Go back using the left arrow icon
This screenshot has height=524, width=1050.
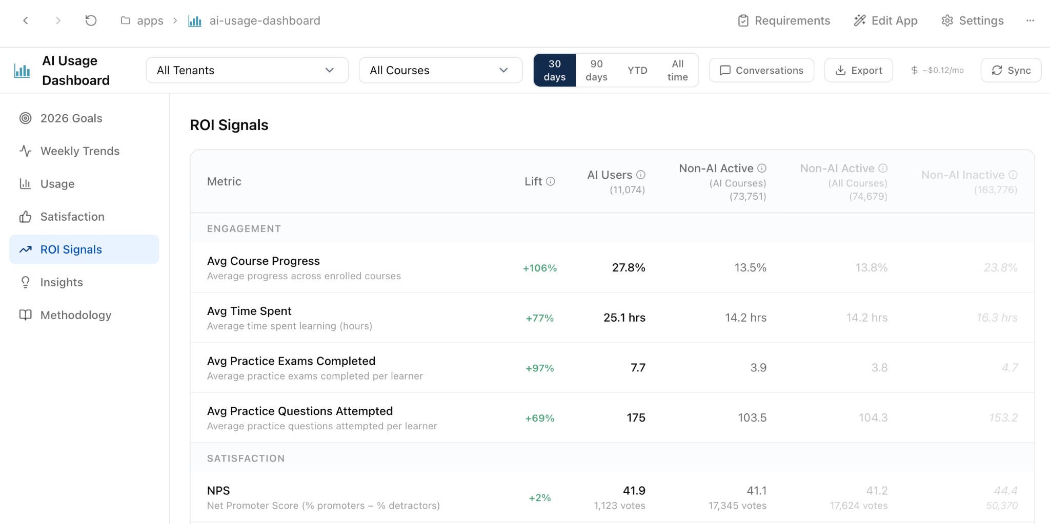pos(26,20)
